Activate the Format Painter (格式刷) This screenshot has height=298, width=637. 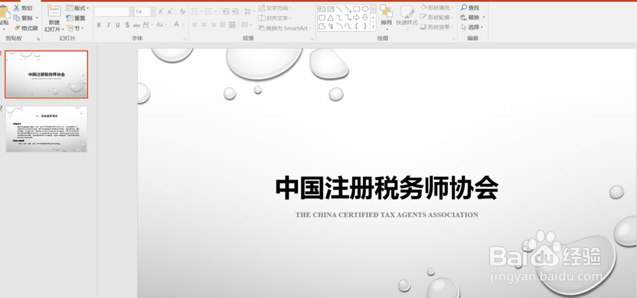(x=25, y=28)
